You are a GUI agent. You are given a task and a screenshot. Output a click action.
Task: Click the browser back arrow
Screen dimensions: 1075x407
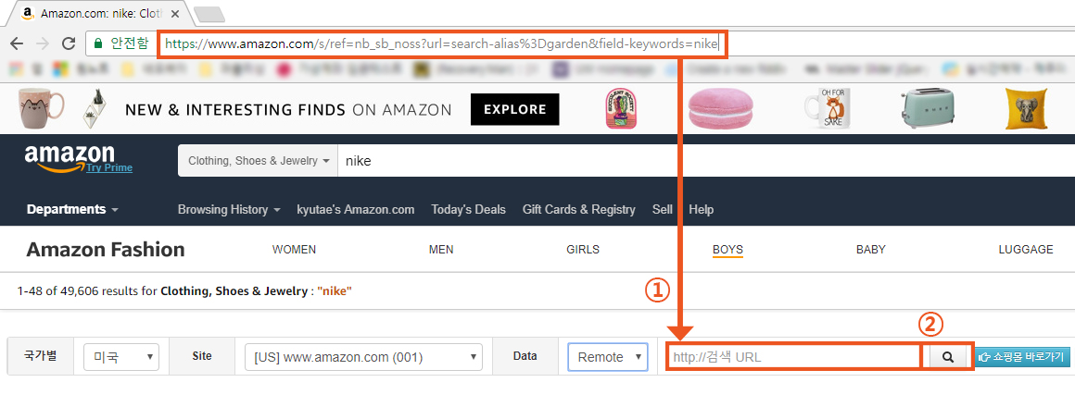17,43
